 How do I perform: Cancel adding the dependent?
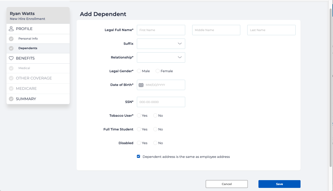pos(227,184)
